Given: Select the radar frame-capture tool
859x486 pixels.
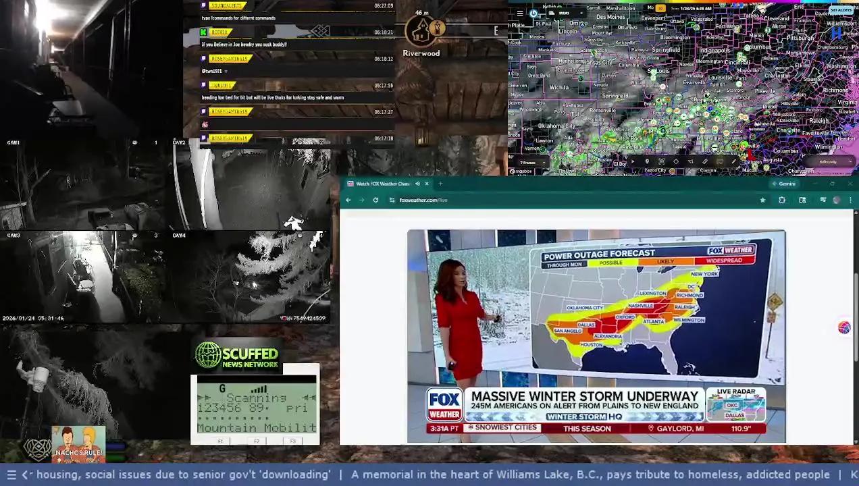Looking at the screenshot, I should click(x=661, y=161).
